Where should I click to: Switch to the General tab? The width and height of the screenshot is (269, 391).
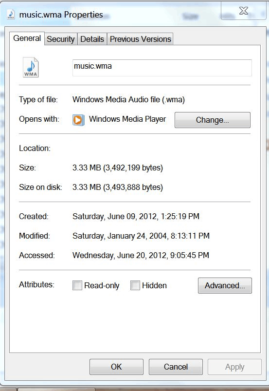click(27, 38)
